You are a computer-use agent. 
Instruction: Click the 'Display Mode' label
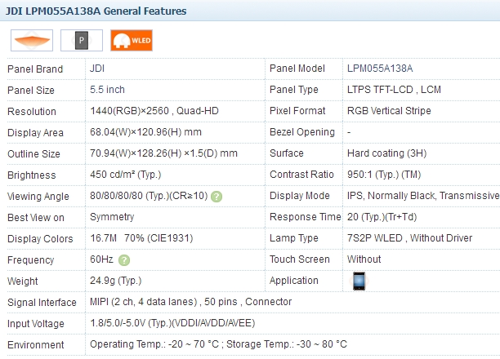[x=300, y=196]
